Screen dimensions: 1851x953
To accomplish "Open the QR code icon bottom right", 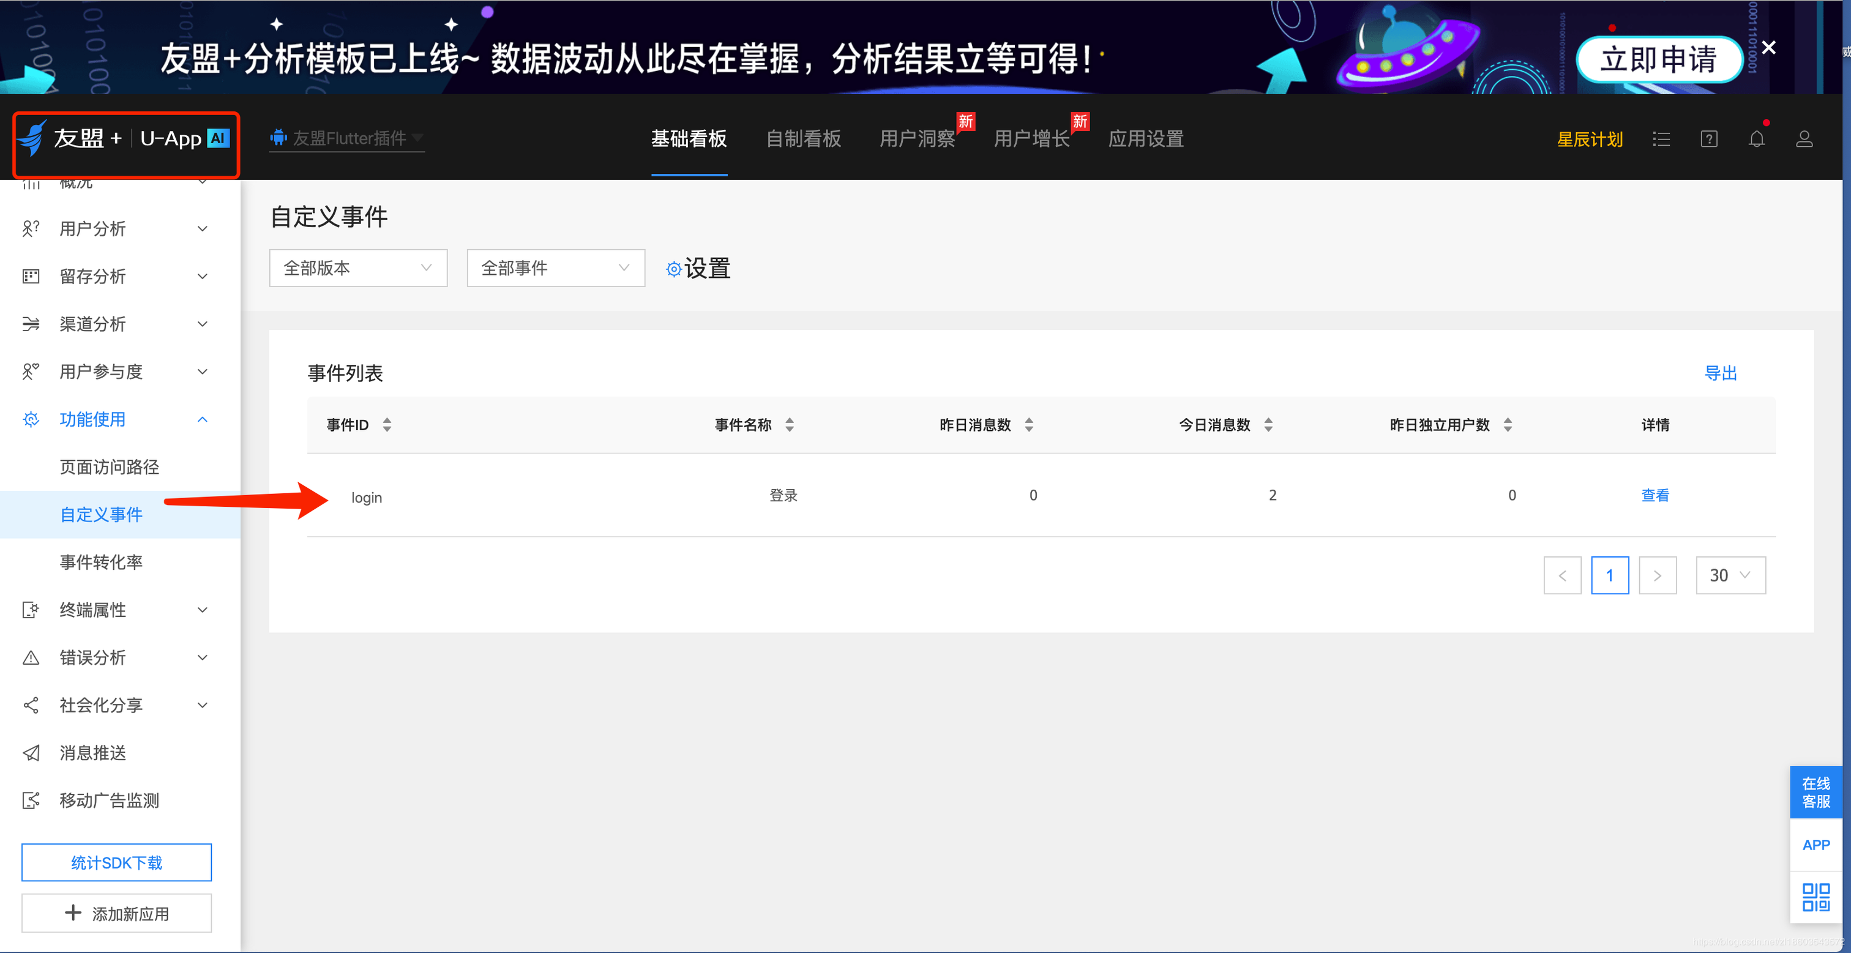I will pyautogui.click(x=1815, y=896).
